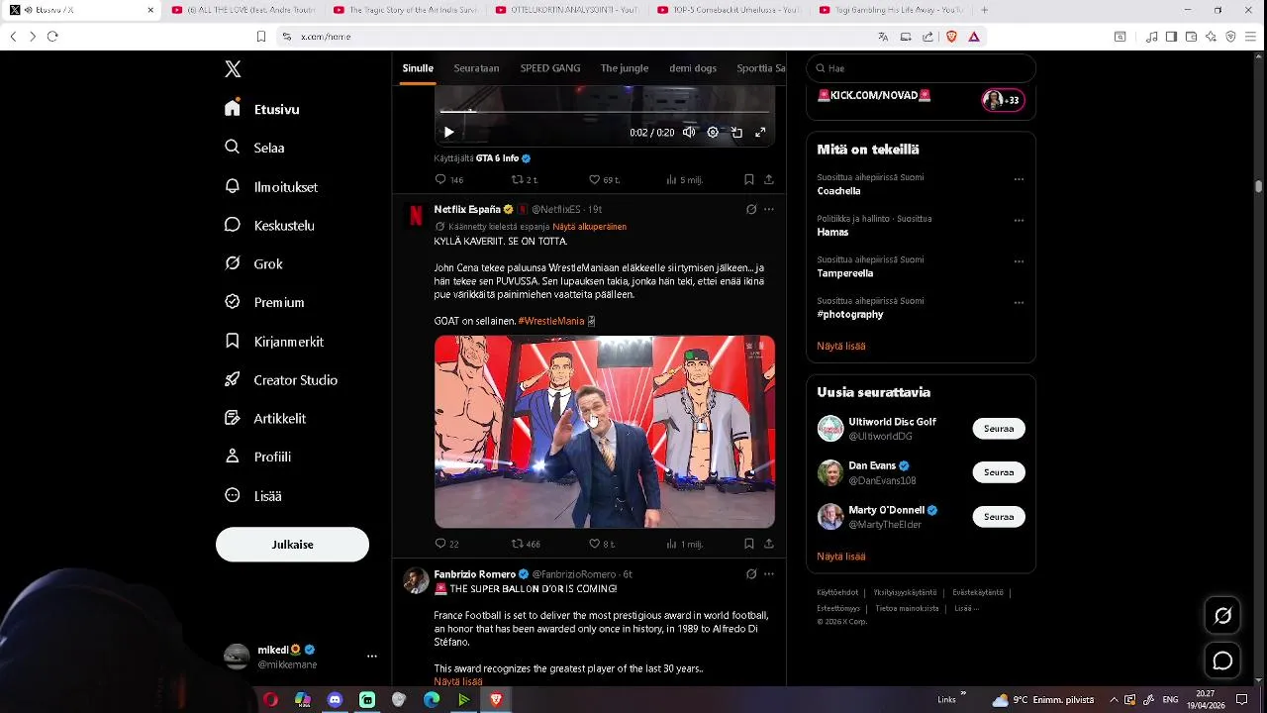Viewport: 1267px width, 713px height.
Task: Show more accounts to follow Näytä lisää
Action: click(x=841, y=557)
